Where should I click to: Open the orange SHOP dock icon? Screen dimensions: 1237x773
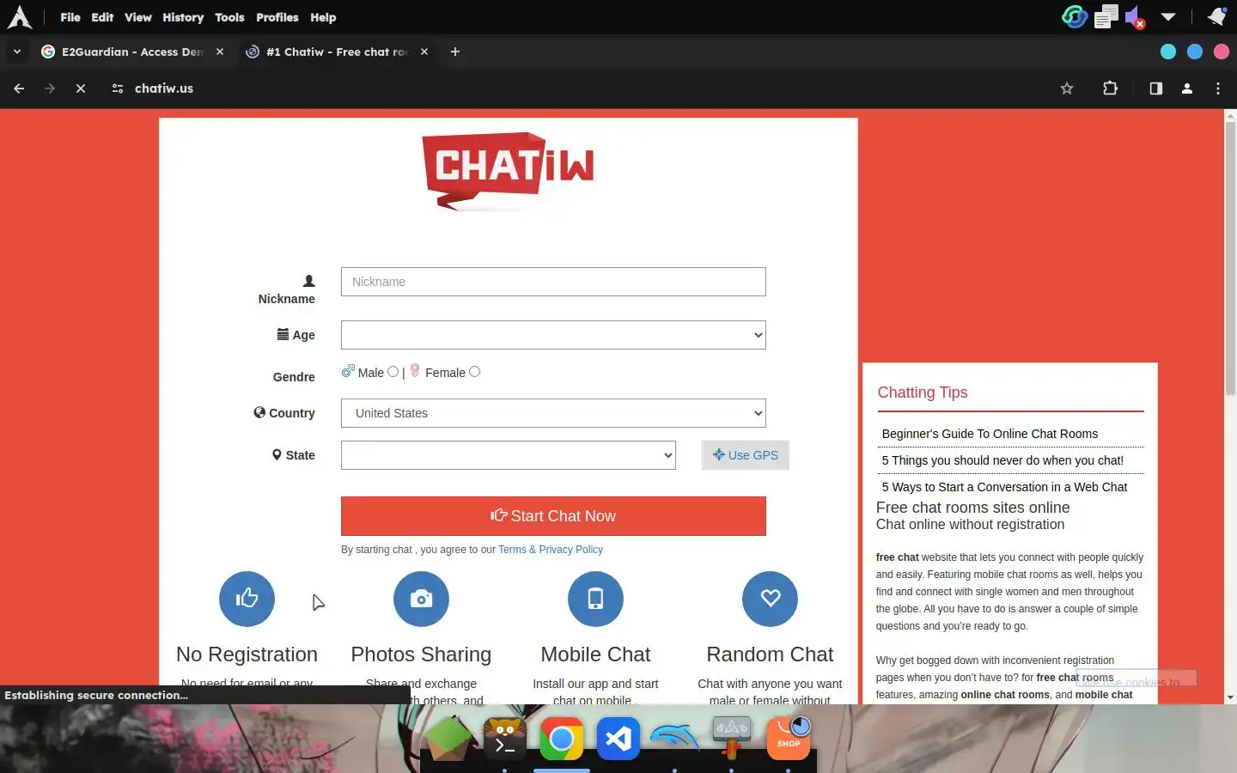pos(789,739)
